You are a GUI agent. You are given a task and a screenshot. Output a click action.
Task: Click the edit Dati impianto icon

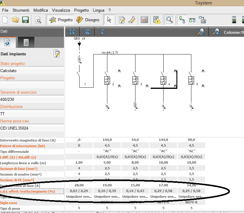click(x=57, y=54)
